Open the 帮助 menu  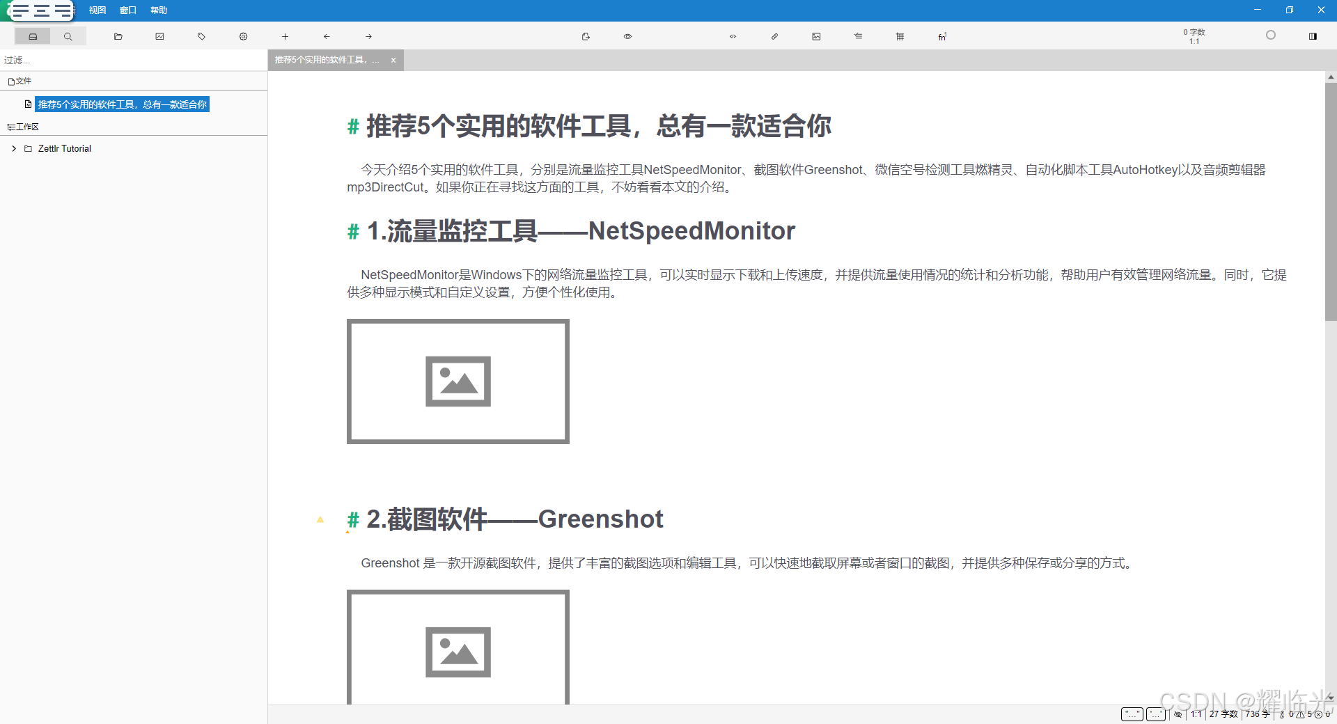[x=159, y=10]
